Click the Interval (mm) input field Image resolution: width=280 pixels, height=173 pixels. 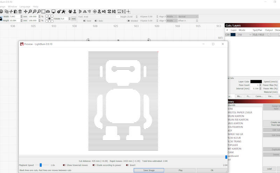click(255, 89)
